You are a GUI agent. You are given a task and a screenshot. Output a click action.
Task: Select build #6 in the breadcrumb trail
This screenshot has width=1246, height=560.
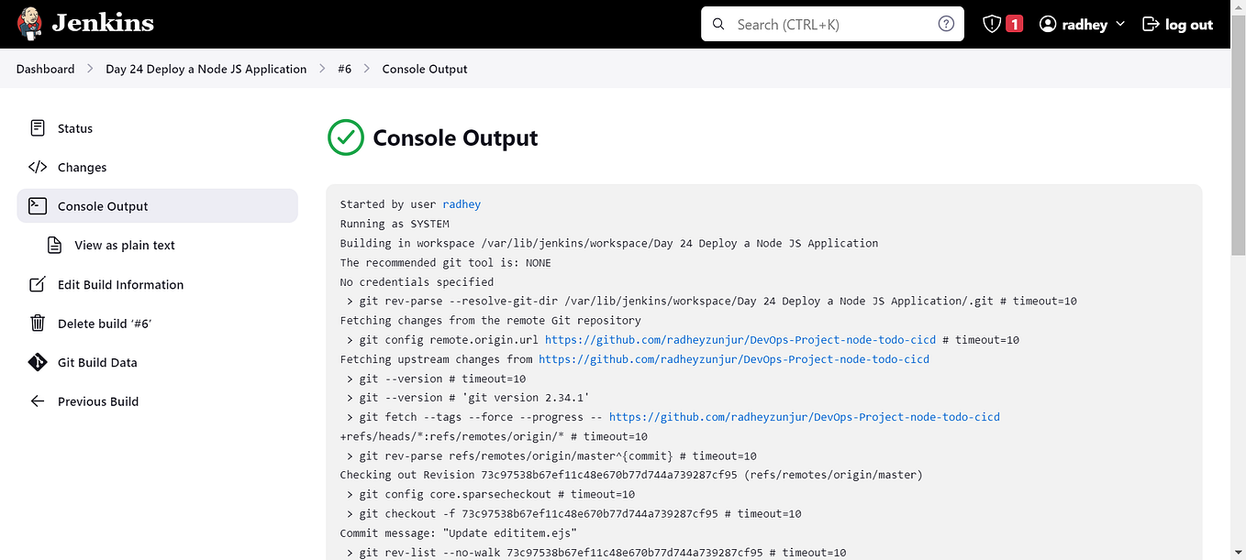coord(345,69)
